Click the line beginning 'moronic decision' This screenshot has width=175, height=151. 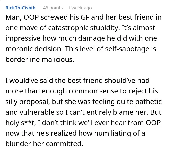(x=81, y=49)
